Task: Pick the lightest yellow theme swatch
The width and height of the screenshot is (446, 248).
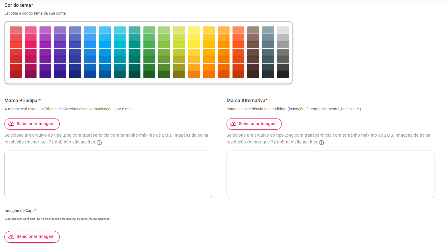Action: tap(194, 30)
